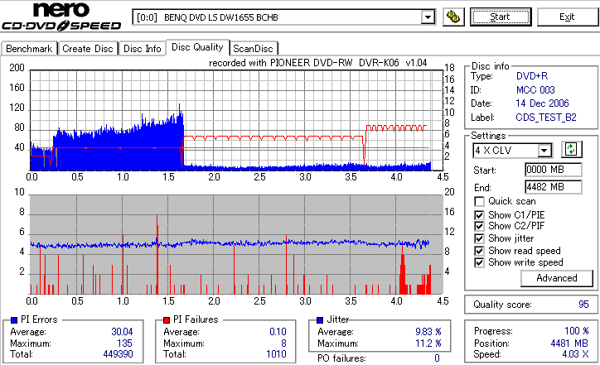Open the 4 X CLV speed dropdown
Image resolution: width=600 pixels, height=365 pixels.
[x=544, y=151]
